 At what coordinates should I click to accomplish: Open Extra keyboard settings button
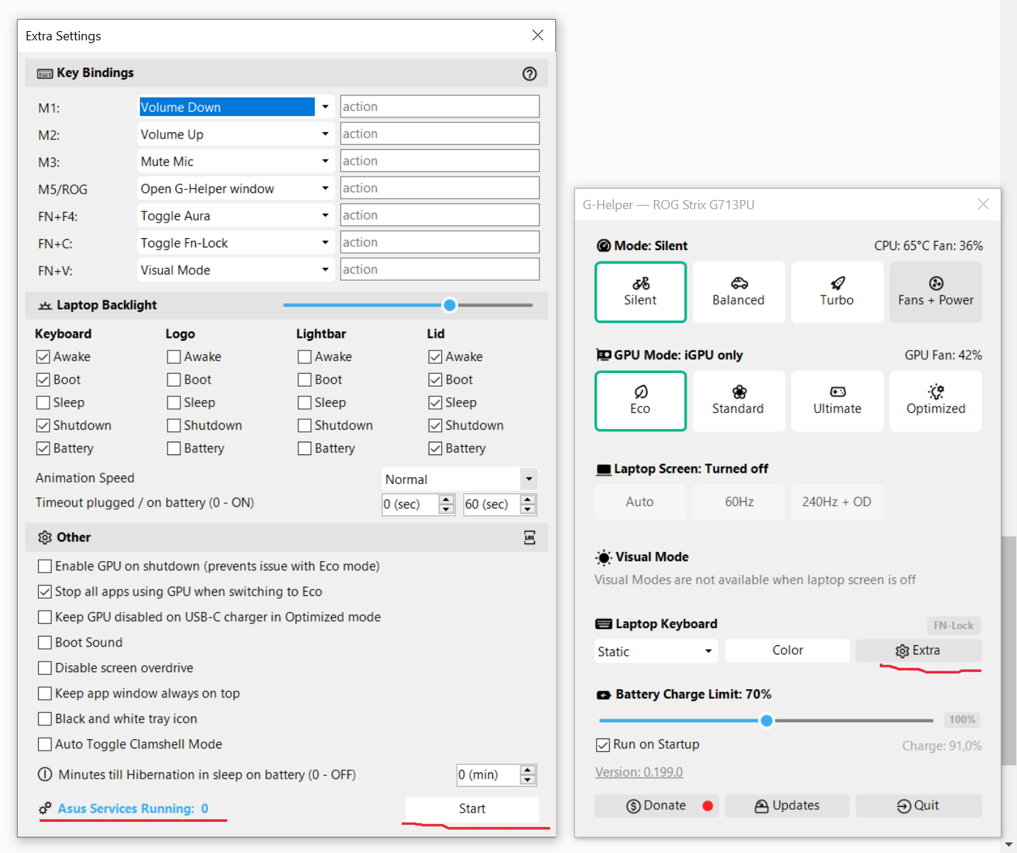coord(919,651)
